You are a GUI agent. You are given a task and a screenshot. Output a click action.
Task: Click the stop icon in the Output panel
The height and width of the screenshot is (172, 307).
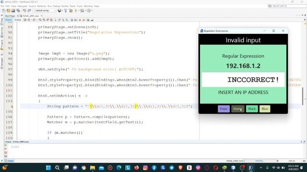coord(6,152)
